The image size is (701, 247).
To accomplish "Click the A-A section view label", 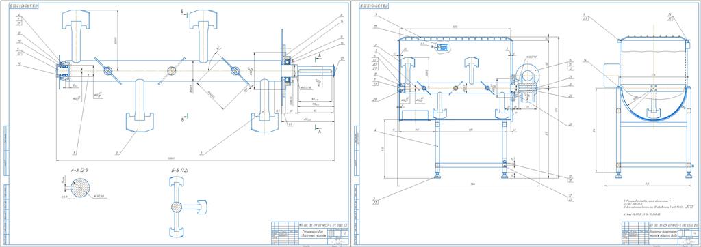I will point(73,170).
